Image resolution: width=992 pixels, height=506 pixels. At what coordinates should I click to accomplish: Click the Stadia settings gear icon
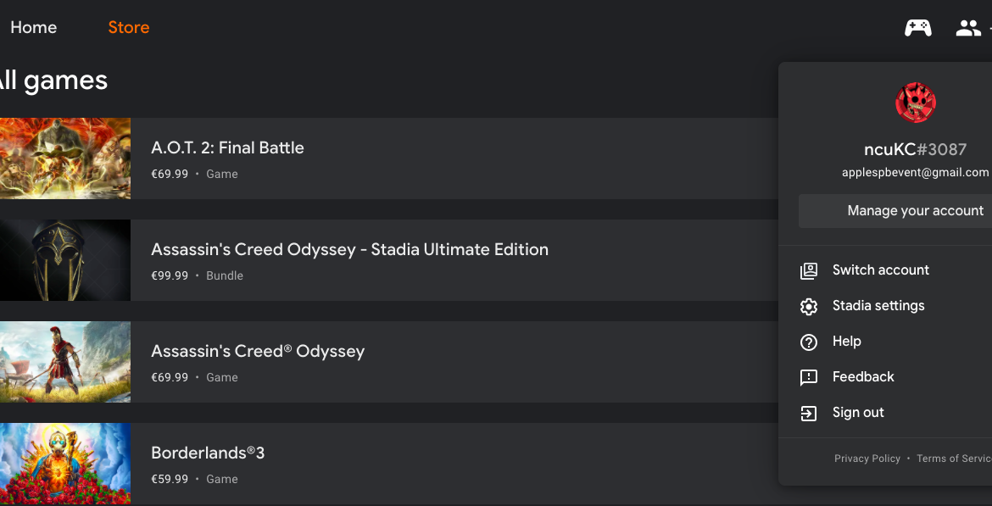[x=809, y=306]
